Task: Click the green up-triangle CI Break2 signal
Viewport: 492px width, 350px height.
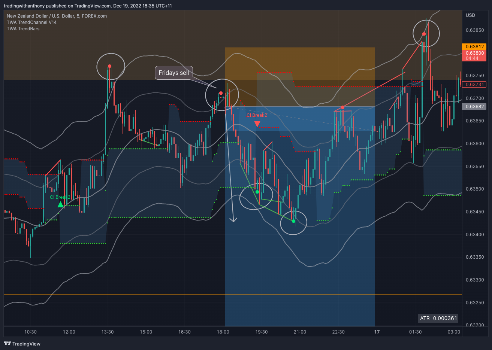Action: pos(61,204)
